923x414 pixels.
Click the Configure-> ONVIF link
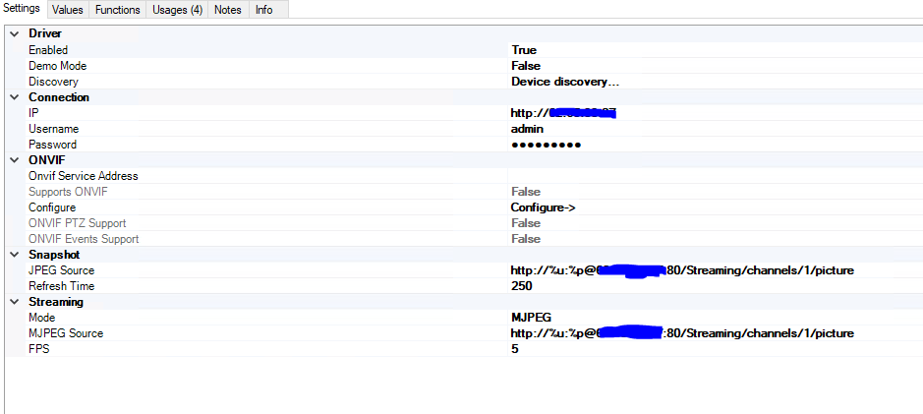pos(543,207)
